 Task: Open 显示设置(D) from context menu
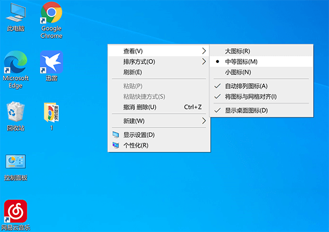point(138,135)
